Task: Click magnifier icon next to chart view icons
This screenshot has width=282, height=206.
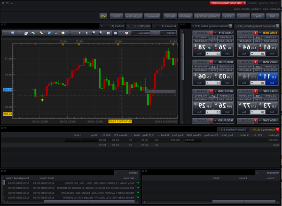Action: (100, 33)
